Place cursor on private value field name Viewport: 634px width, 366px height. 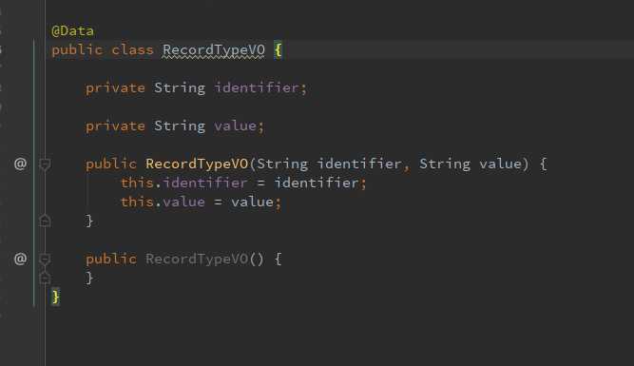coord(235,125)
